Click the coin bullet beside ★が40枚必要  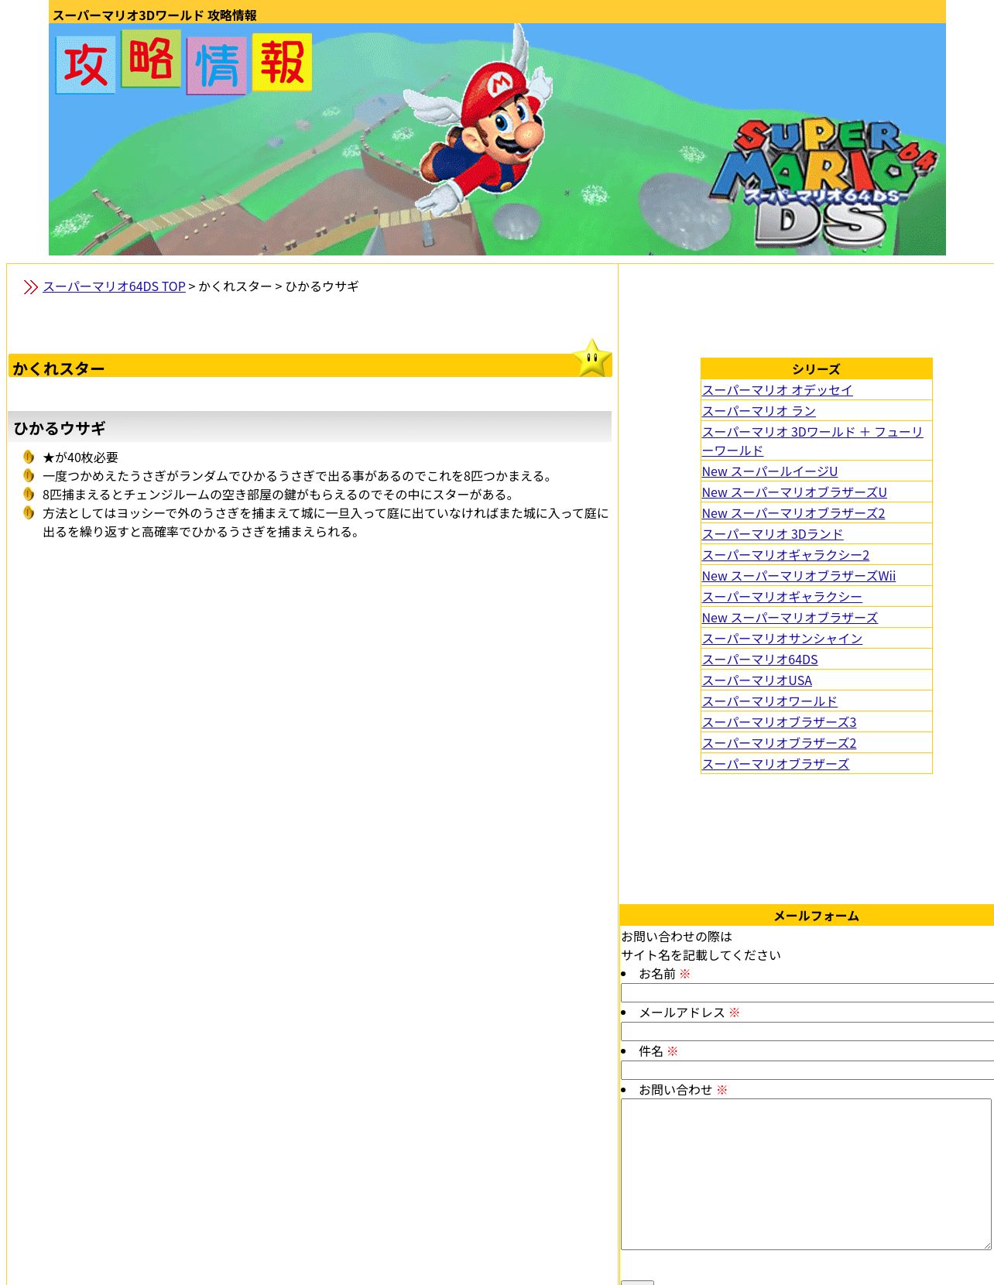(x=29, y=457)
